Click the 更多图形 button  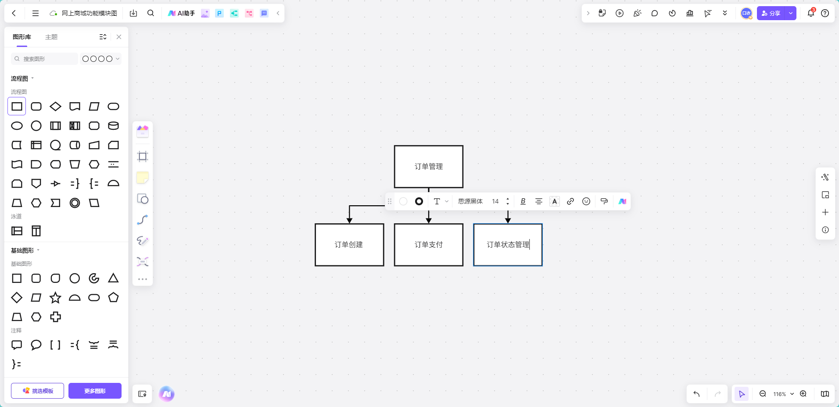click(95, 391)
